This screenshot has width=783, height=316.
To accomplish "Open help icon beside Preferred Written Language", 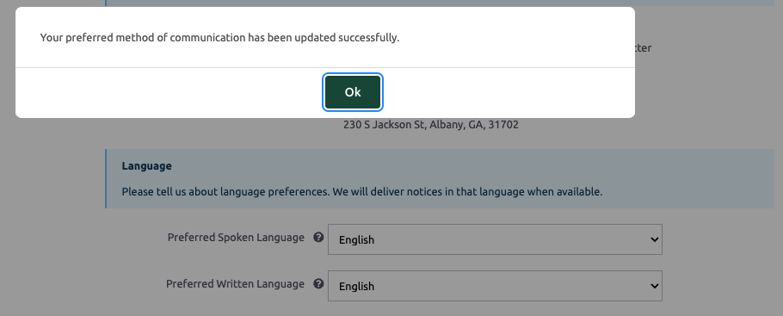I will pos(318,284).
